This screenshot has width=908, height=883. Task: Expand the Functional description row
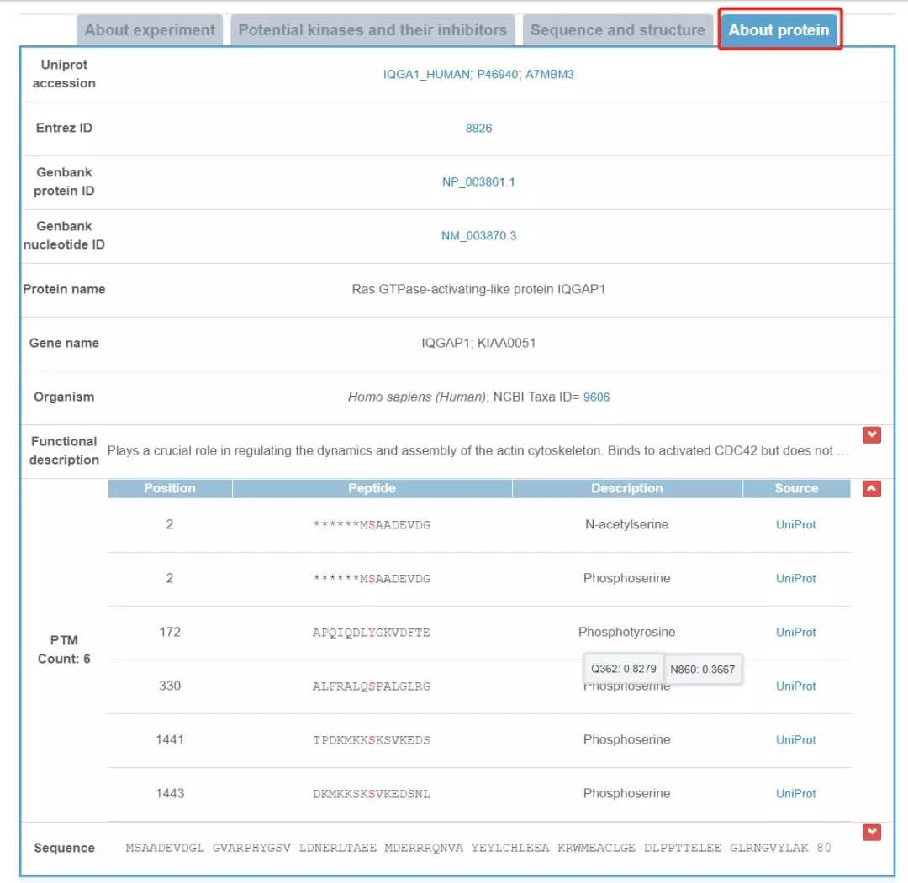click(872, 434)
